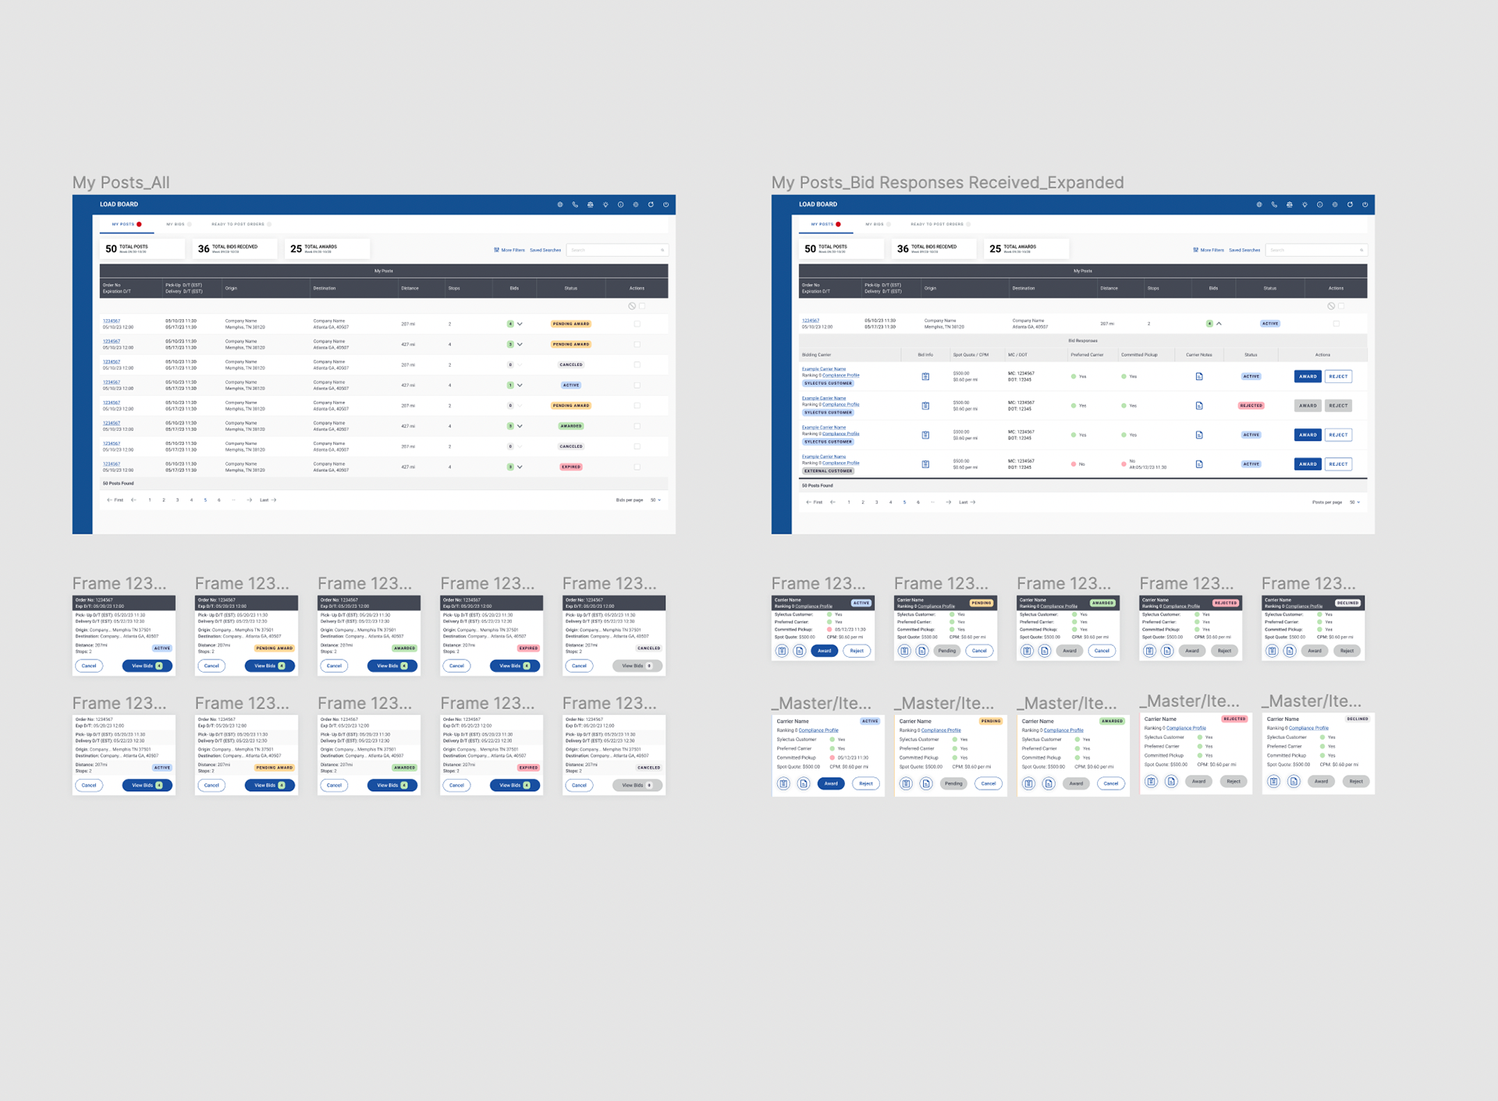Click the circle-slash cancel icon in My Posts_All table
The width and height of the screenshot is (1498, 1101).
[x=632, y=306]
